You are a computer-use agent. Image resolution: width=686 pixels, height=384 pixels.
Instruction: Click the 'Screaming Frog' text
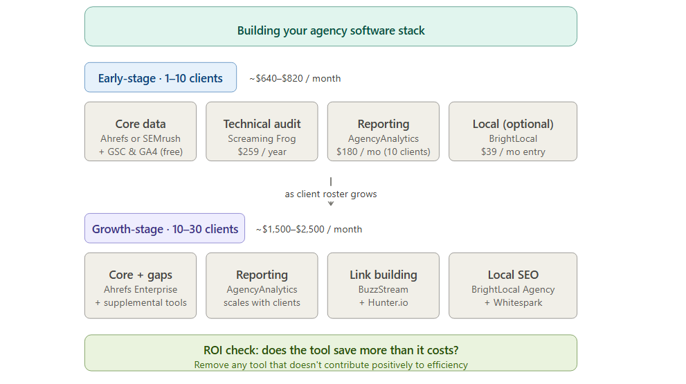[262, 138]
